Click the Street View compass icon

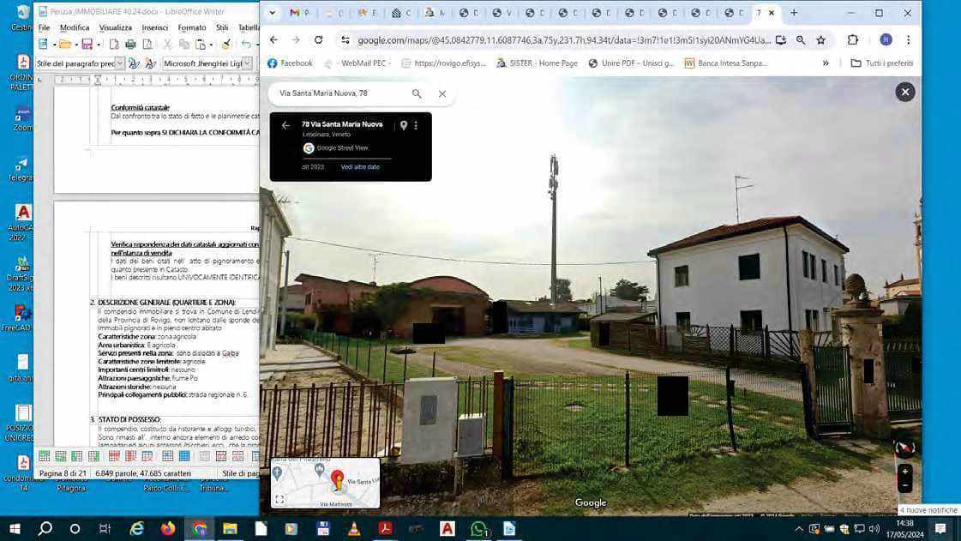click(x=904, y=448)
